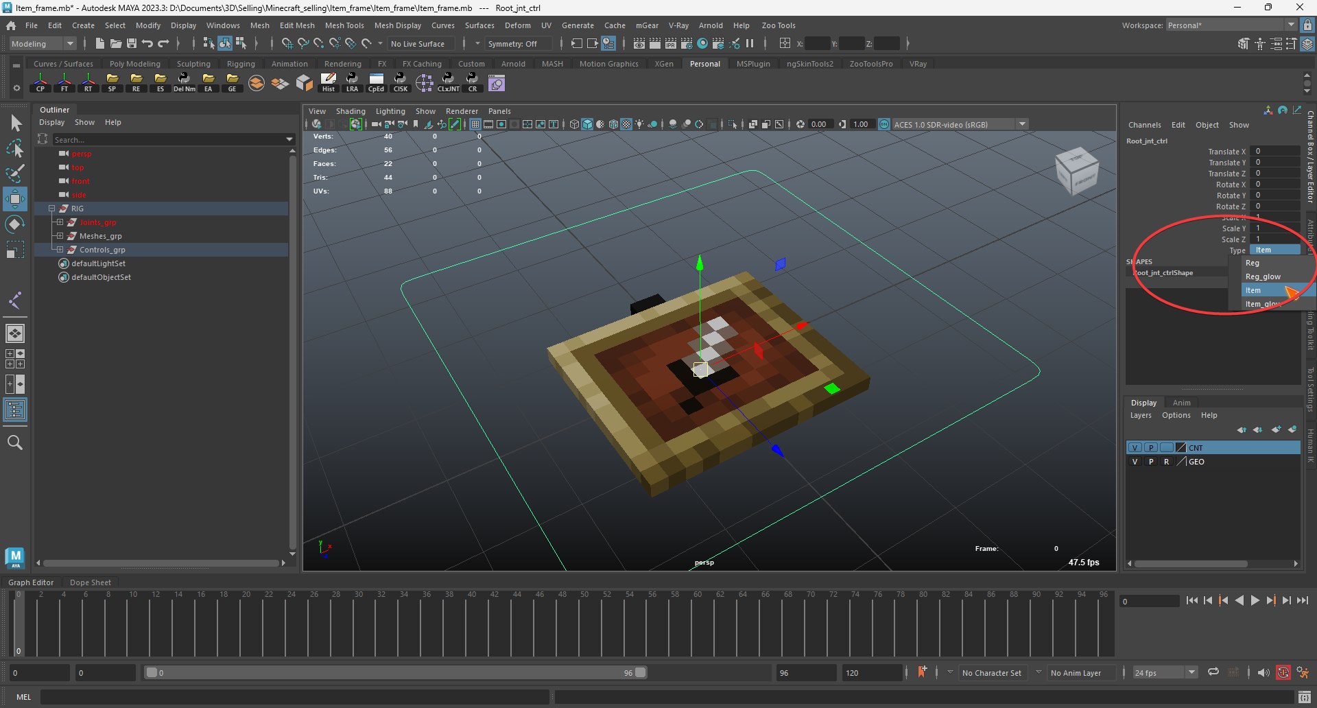1317x708 pixels.
Task: Choose Reg_glow from the Type list
Action: tap(1263, 276)
